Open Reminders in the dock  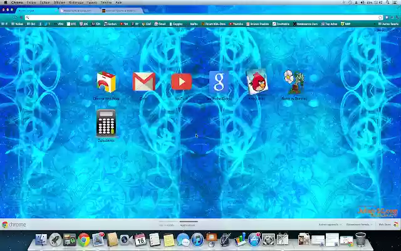[155, 240]
